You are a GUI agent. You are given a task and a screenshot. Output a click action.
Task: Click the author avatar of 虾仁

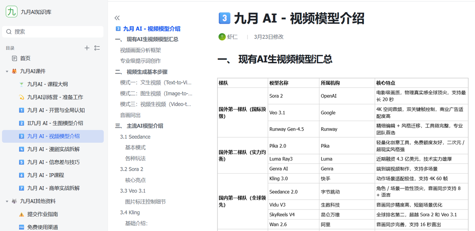pos(222,37)
